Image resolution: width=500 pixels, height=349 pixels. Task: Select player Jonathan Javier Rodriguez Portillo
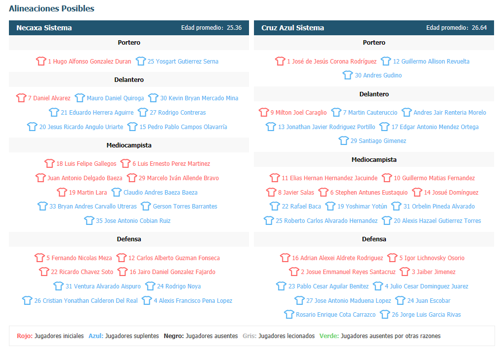point(326,127)
